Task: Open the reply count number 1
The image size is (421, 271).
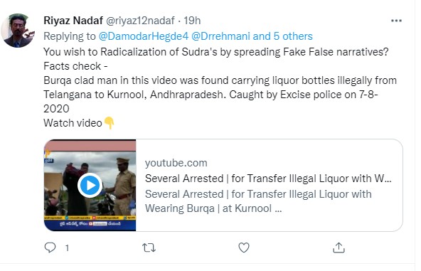Action: pos(67,248)
